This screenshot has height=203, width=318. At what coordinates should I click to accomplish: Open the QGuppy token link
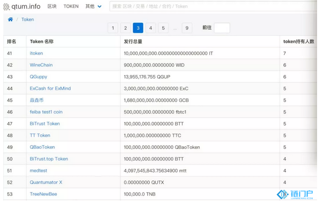(38, 77)
